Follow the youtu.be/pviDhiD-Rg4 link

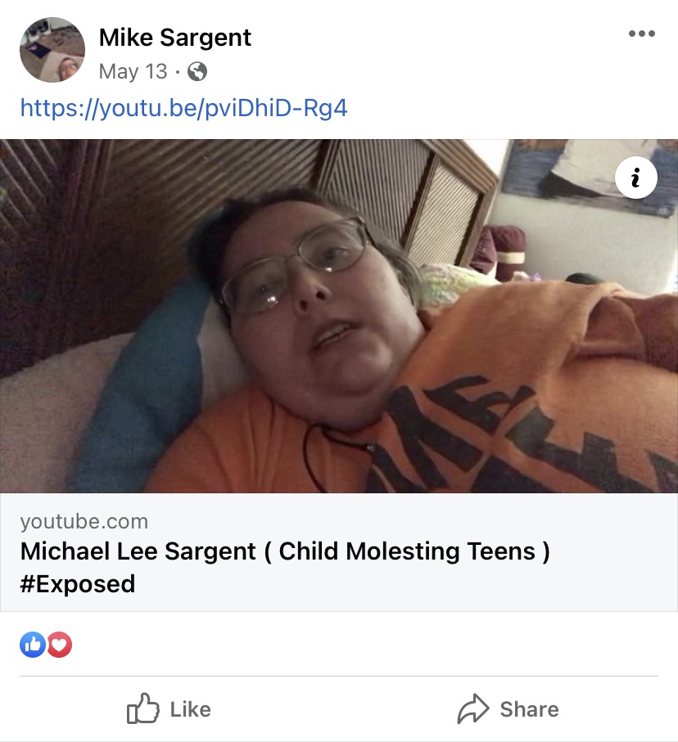pos(184,108)
